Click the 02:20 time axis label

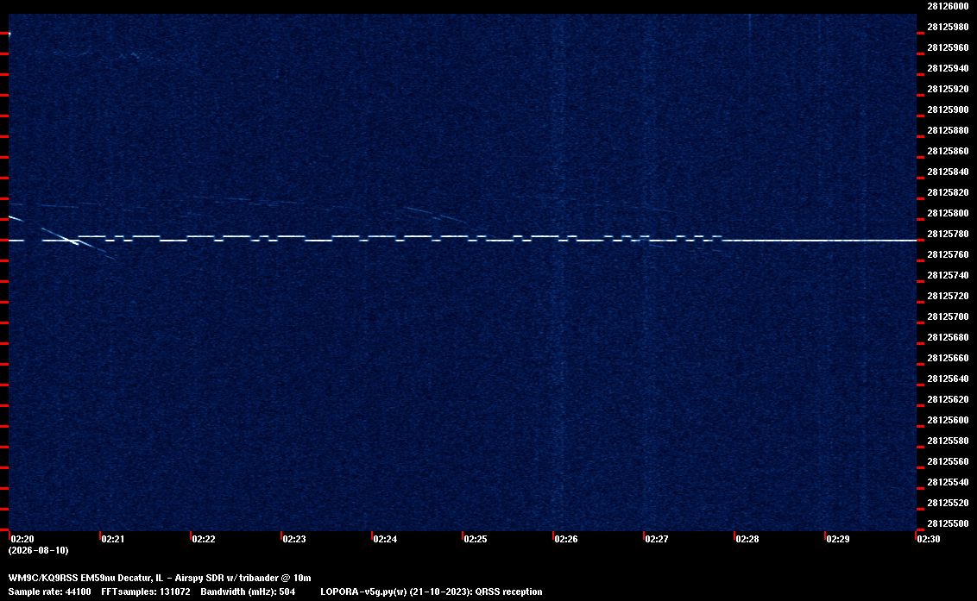coord(22,539)
